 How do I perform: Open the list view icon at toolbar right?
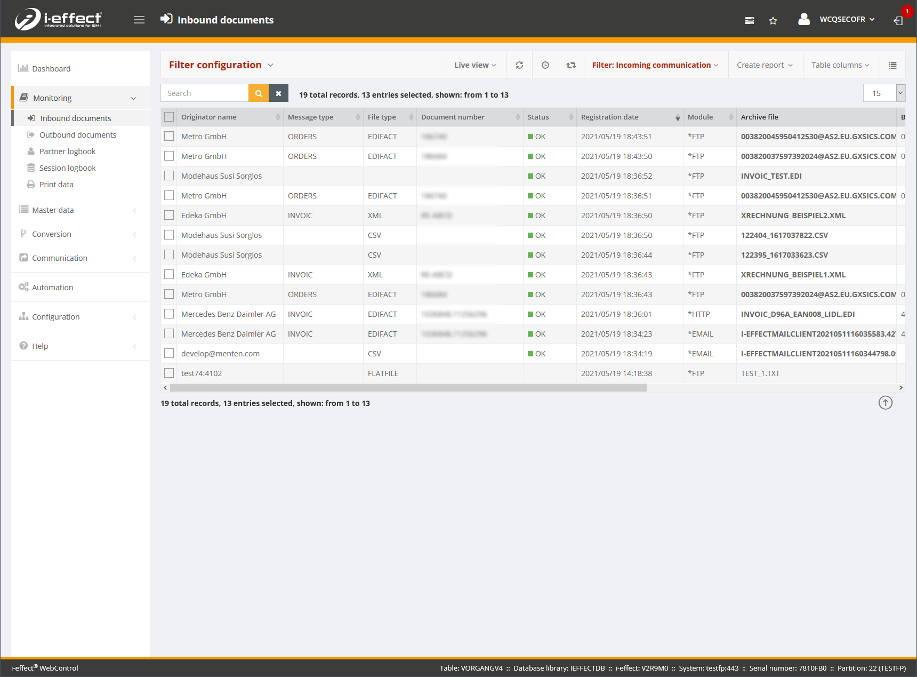[x=892, y=65]
